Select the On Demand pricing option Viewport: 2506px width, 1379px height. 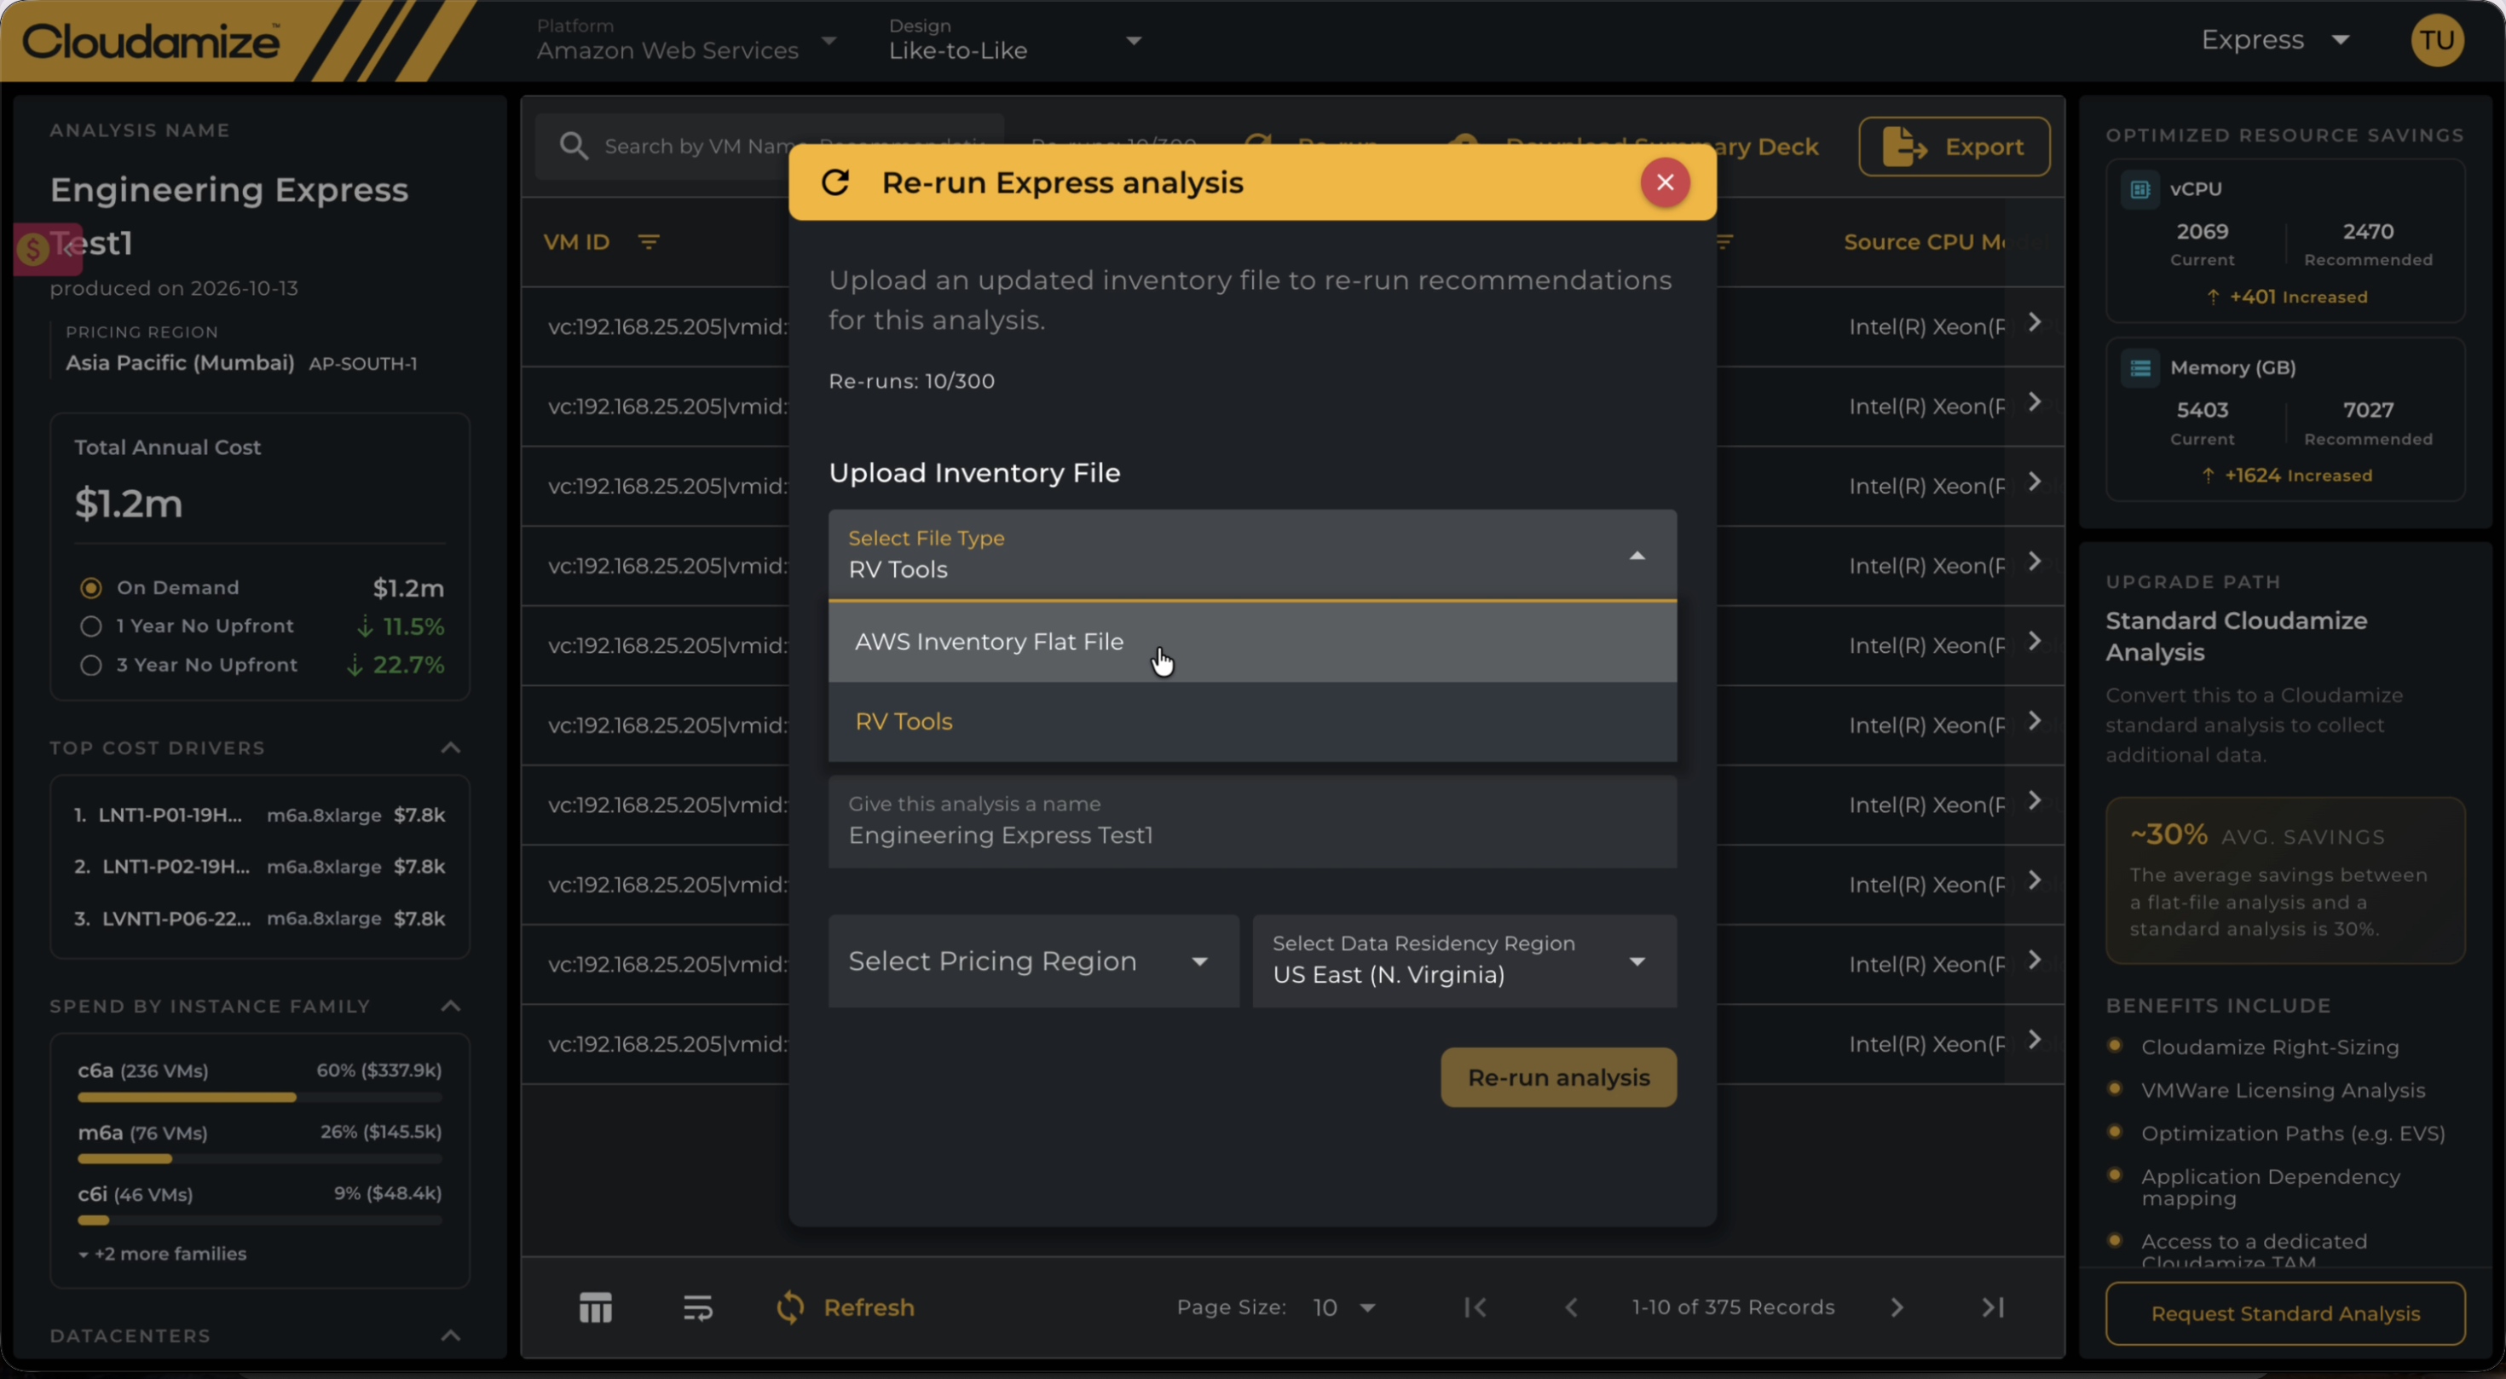pos(90,587)
